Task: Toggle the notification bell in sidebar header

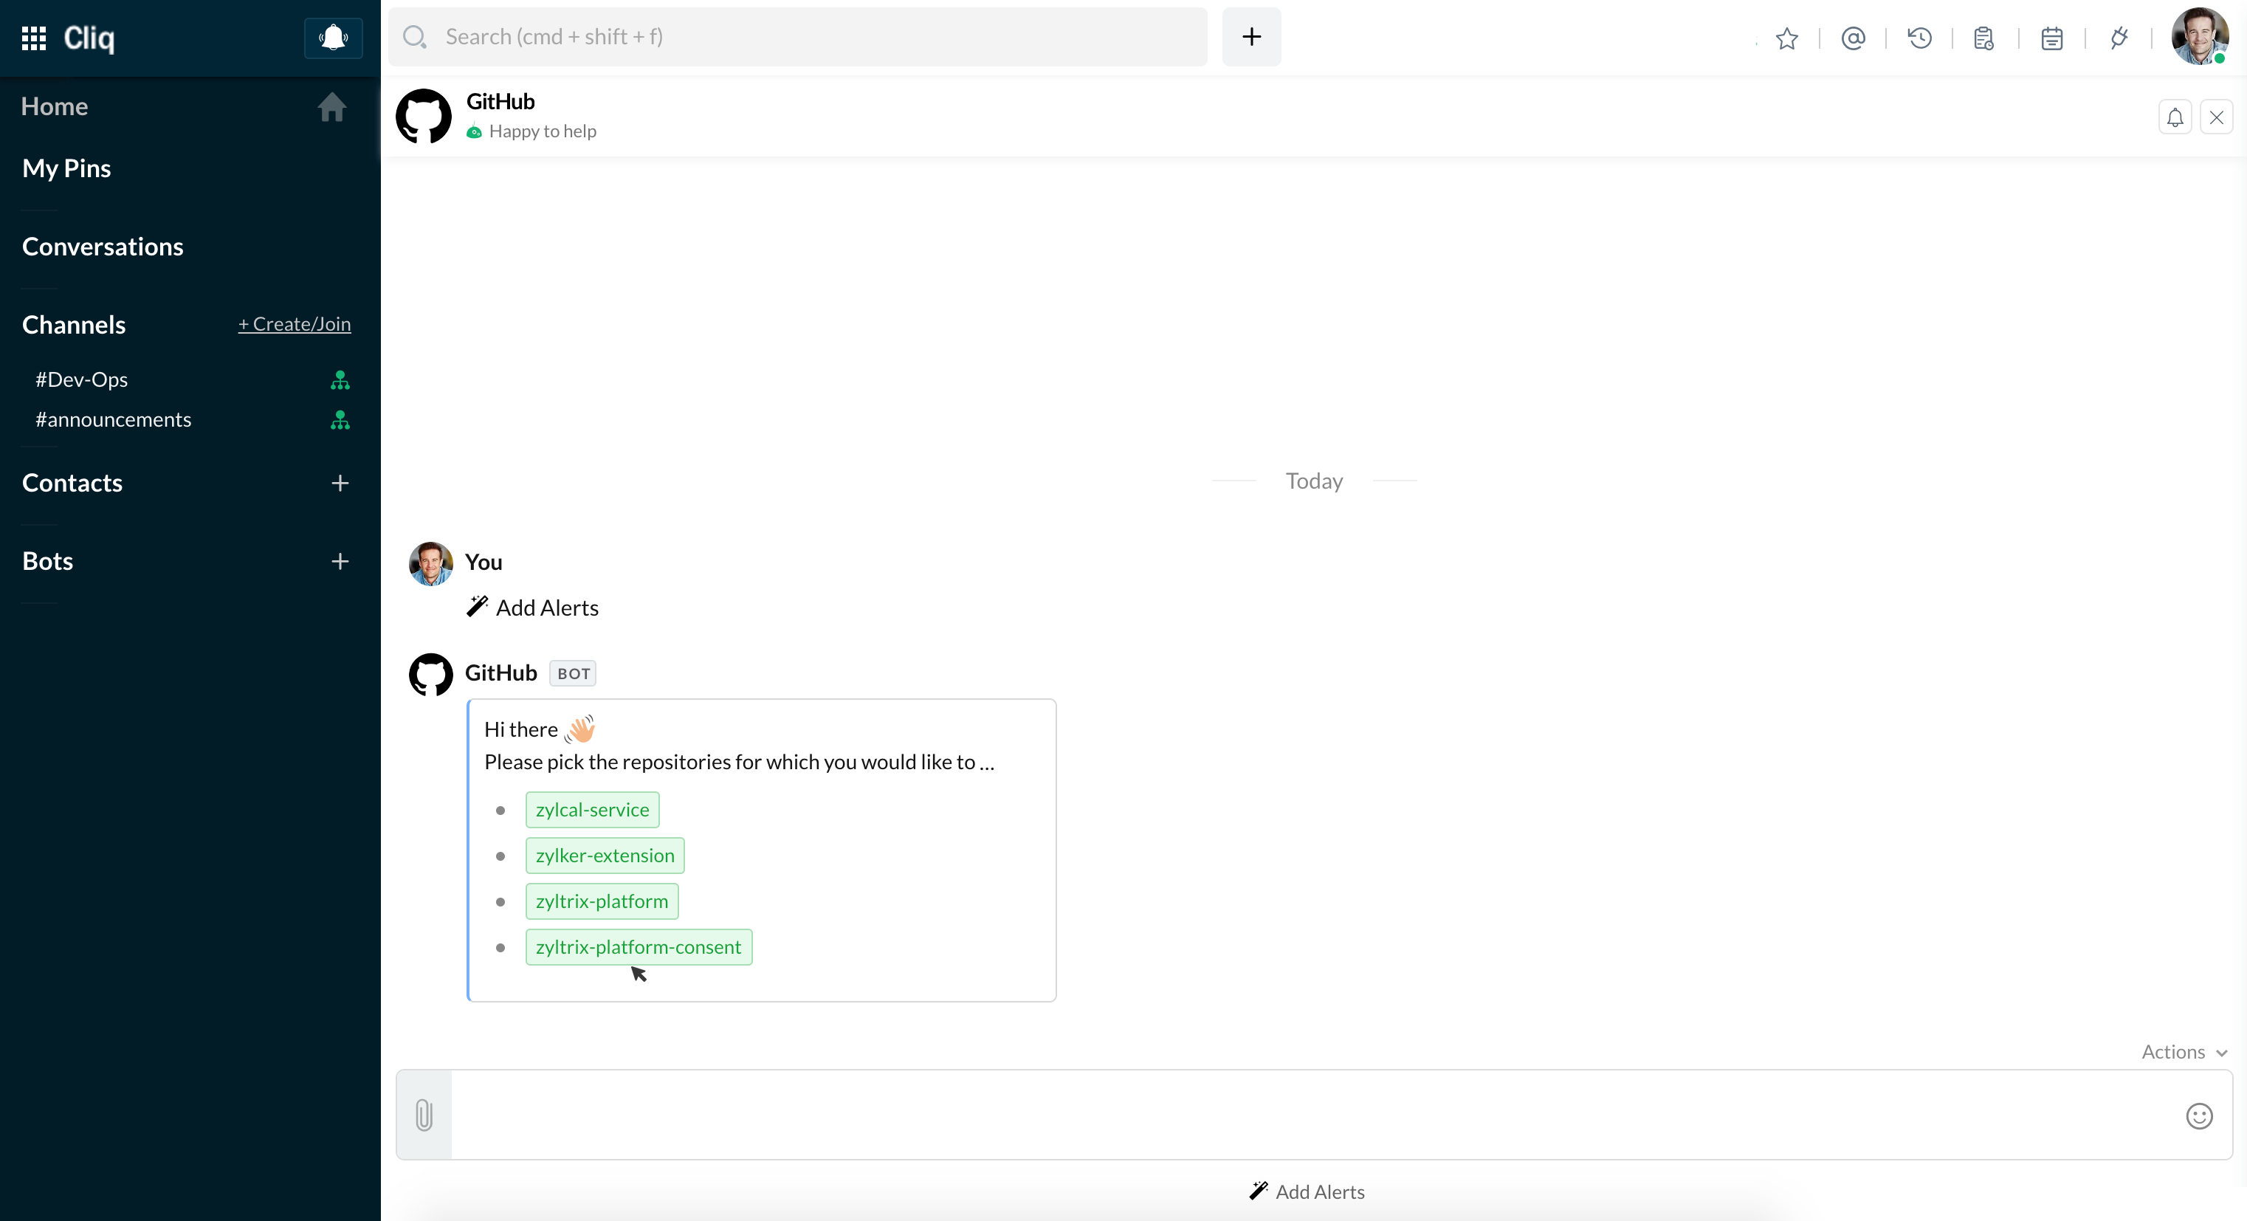Action: click(333, 38)
